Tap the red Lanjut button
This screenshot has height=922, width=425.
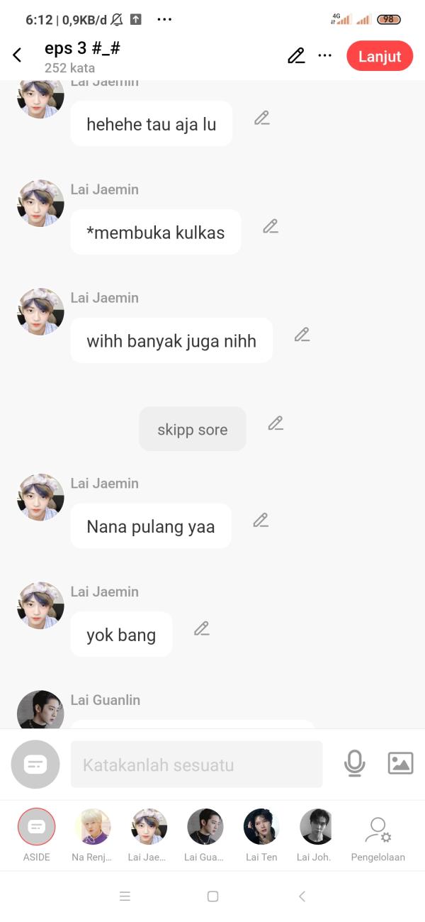(380, 56)
